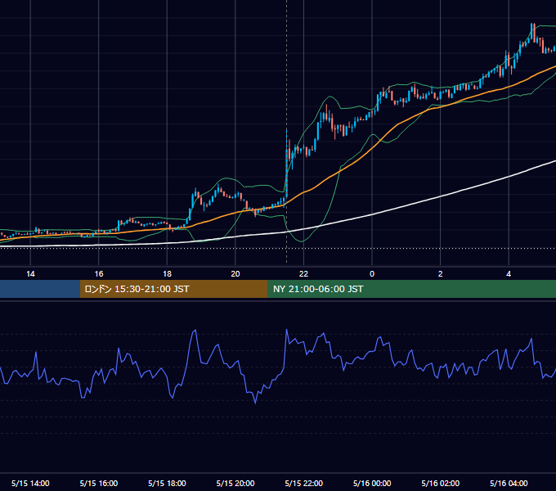Click the 5/15 14:00 date label
Viewport: 556px width, 491px height.
click(x=30, y=483)
